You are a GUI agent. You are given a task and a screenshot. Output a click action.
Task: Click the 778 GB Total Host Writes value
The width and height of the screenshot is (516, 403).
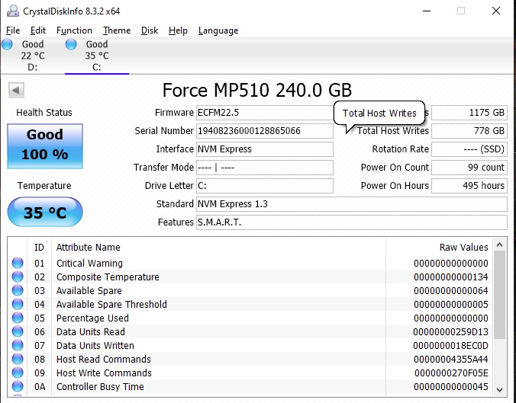[x=469, y=131]
